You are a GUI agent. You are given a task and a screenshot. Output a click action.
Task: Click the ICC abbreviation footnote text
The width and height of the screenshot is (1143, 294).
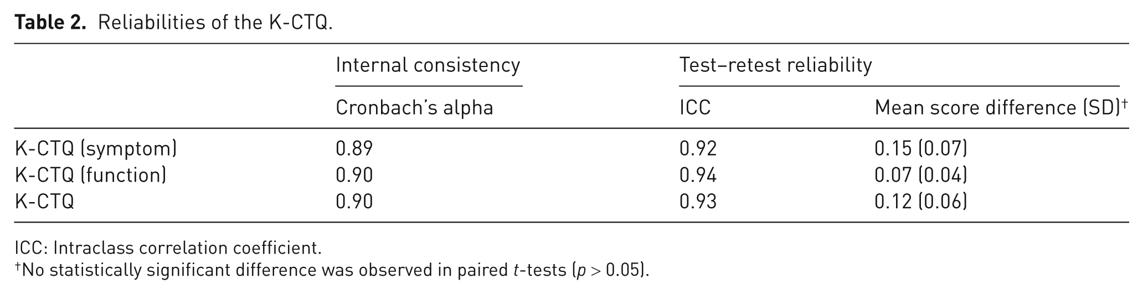168,247
